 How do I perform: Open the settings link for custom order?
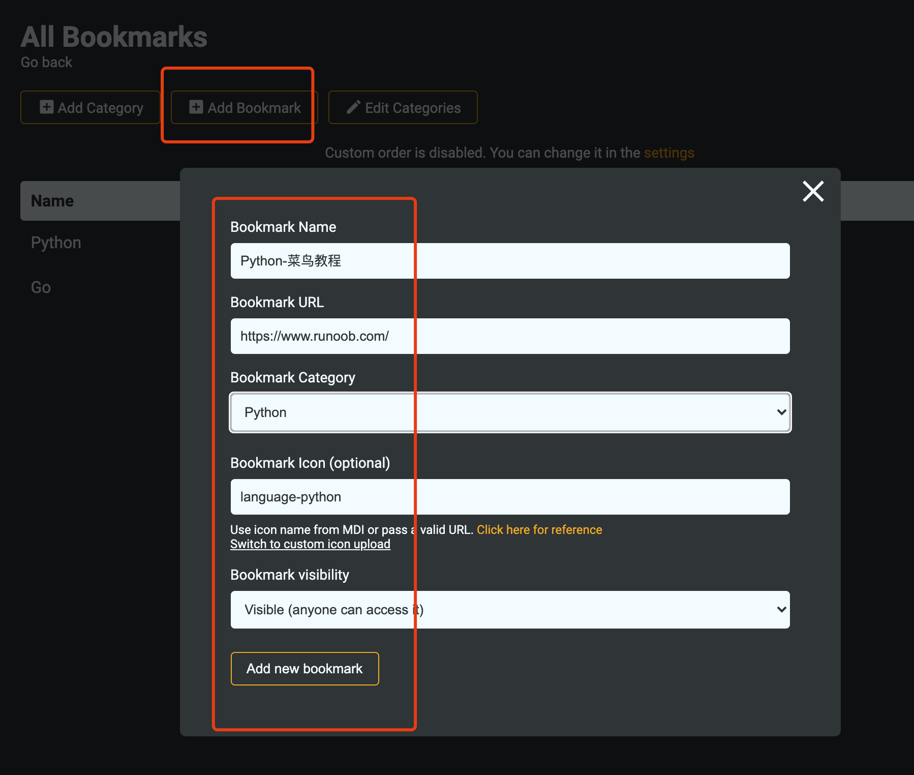point(668,153)
